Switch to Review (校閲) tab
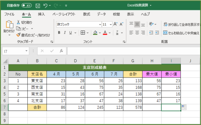The height and width of the screenshot is (125, 201). pyautogui.click(x=116, y=14)
